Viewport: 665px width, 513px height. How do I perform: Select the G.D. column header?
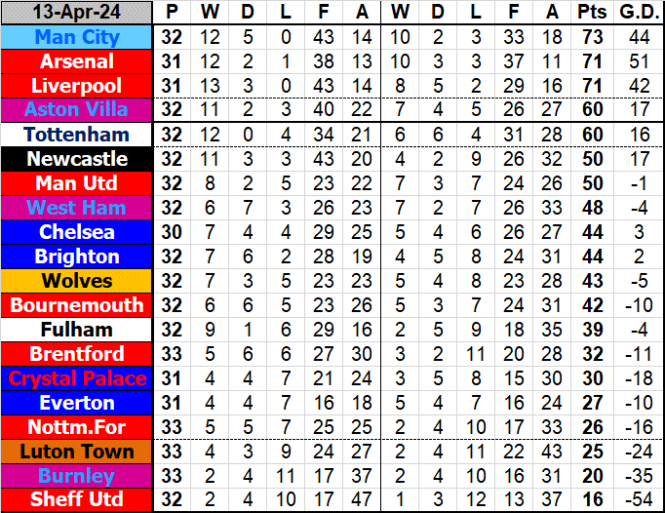(x=639, y=13)
